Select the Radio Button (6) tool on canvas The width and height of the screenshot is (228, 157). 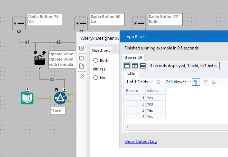(81, 23)
